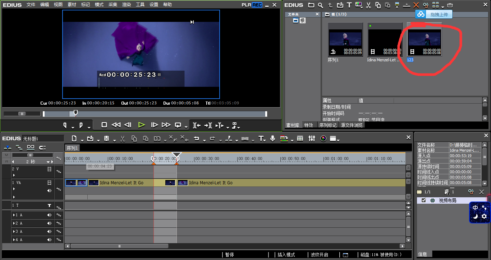Click the 拖拽上传 upload button
The width and height of the screenshot is (491, 260).
pyautogui.click(x=434, y=14)
